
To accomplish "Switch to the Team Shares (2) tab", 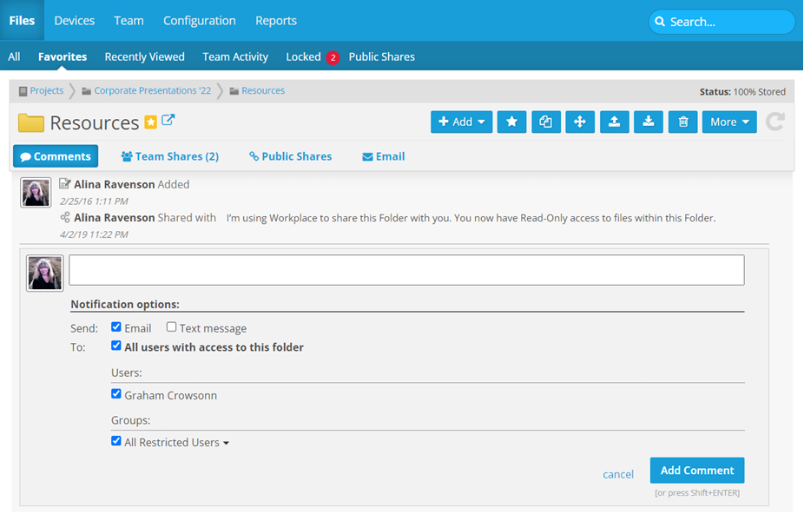I will tap(170, 156).
